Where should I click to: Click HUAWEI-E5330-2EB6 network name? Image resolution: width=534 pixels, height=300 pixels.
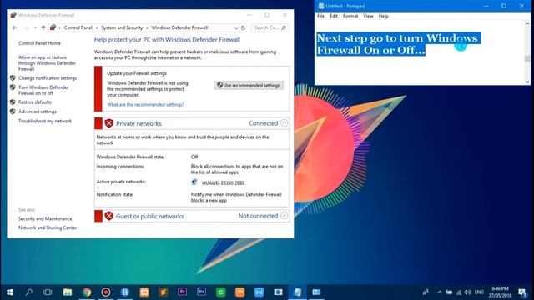[223, 183]
